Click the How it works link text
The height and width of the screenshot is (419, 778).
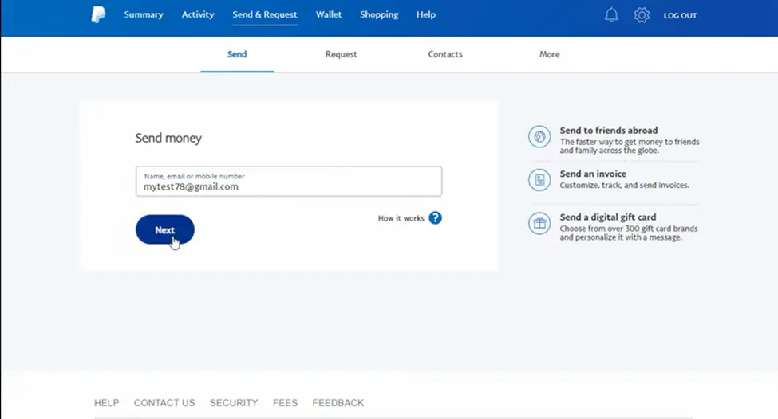pos(401,218)
